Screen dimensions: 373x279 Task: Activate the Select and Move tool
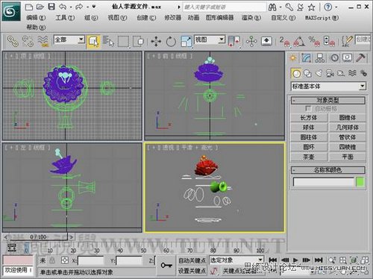(156, 42)
